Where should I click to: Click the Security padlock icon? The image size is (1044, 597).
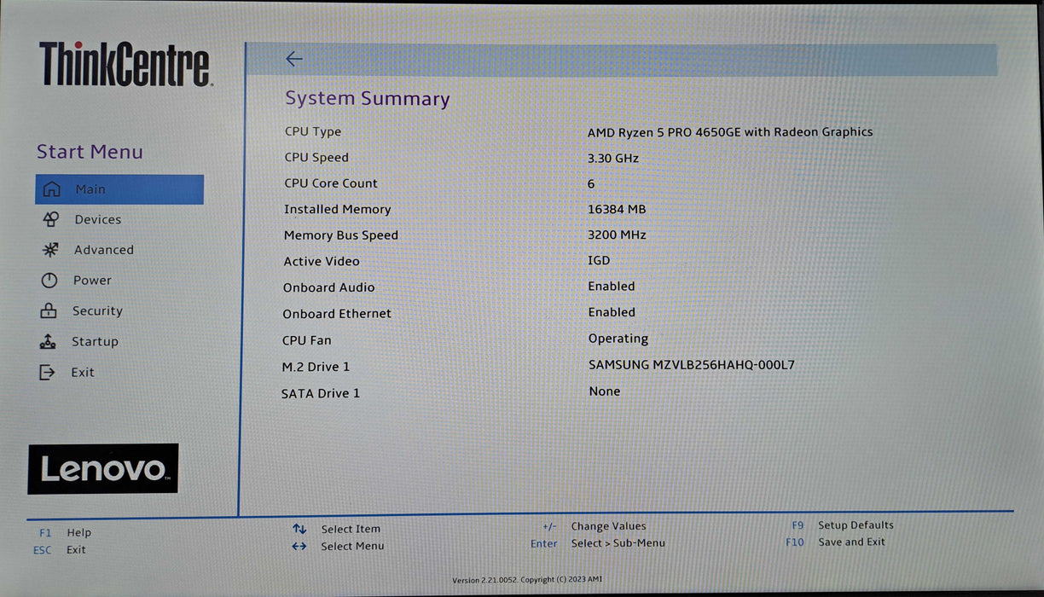pyautogui.click(x=49, y=310)
